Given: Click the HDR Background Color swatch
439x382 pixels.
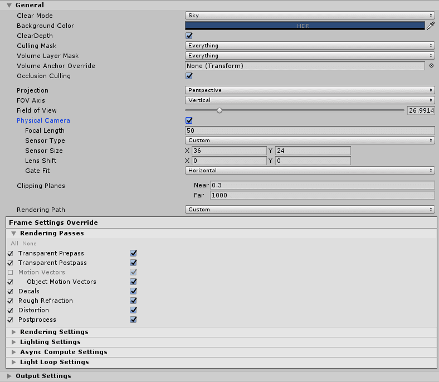Looking at the screenshot, I should coord(305,26).
